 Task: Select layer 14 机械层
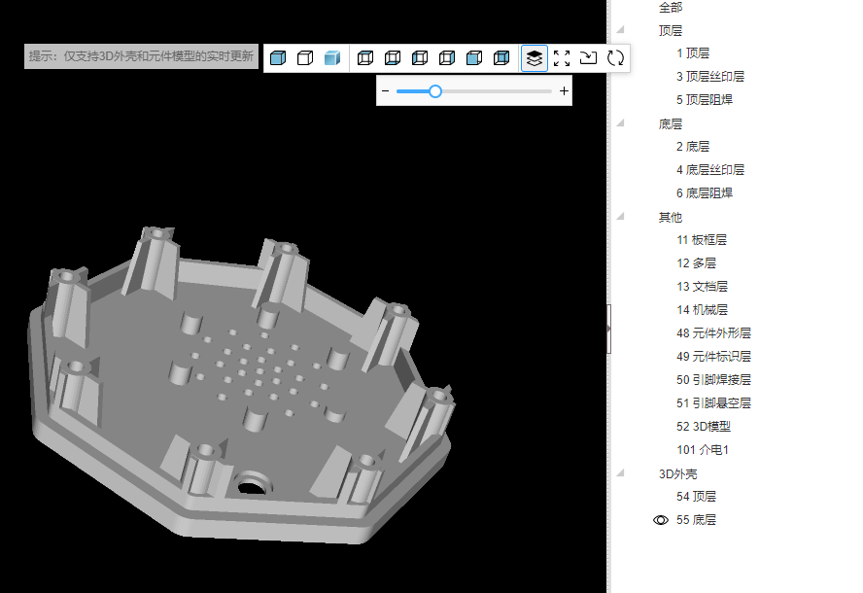point(702,310)
